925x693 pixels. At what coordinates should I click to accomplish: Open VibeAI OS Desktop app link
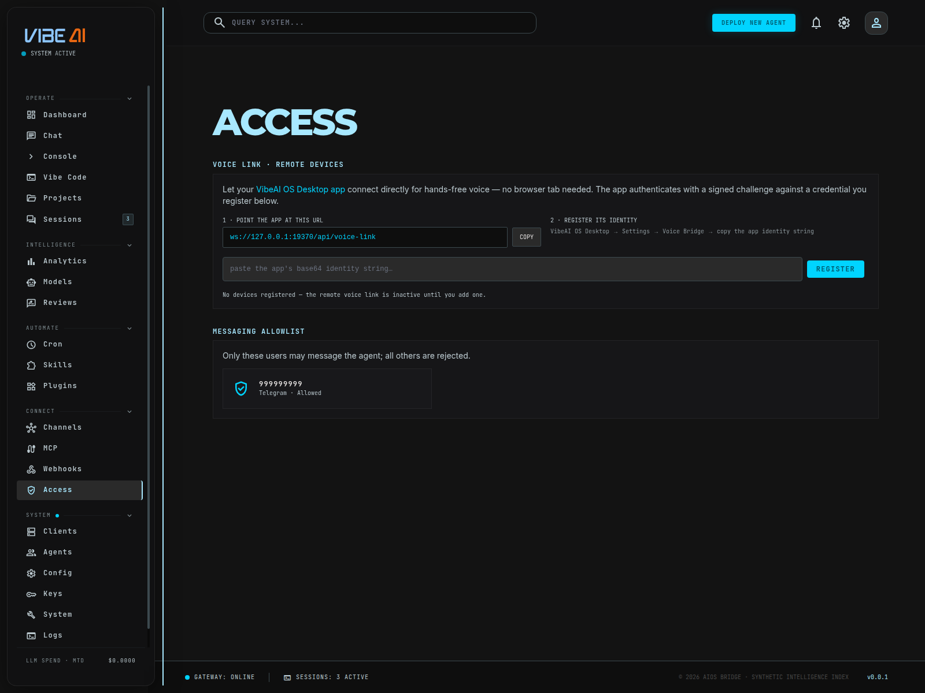(301, 189)
